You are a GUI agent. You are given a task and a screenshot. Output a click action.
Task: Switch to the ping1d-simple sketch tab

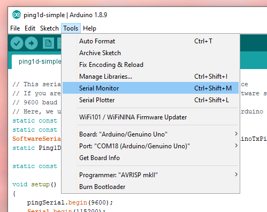[36, 62]
